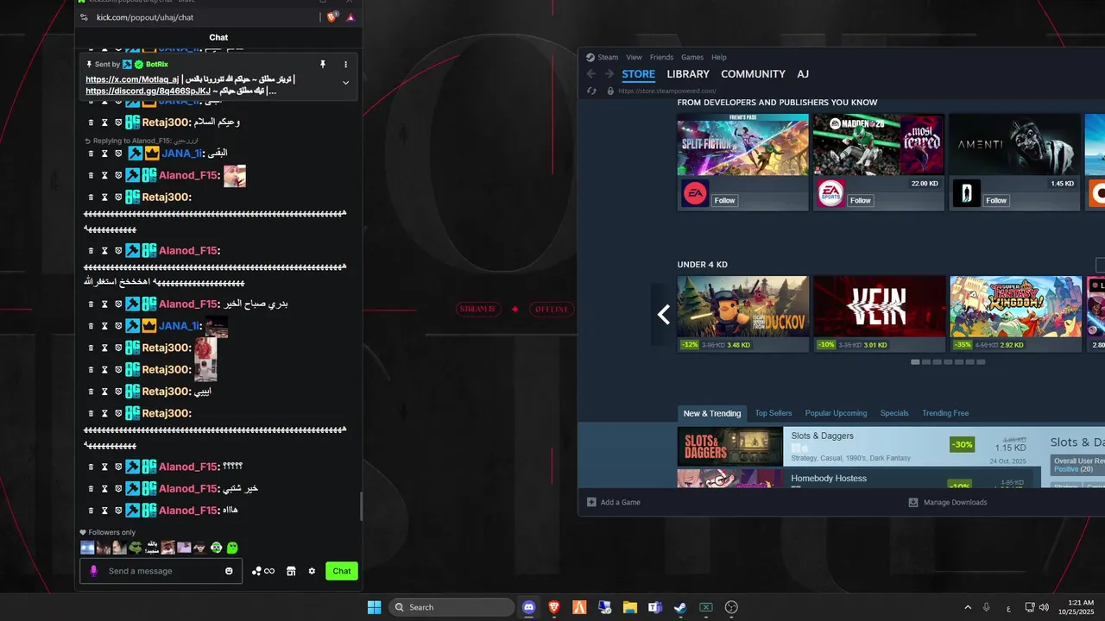Go to Steam COMMUNITY tab
The width and height of the screenshot is (1105, 621).
point(753,74)
